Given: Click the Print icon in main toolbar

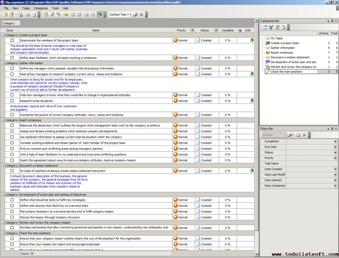Looking at the screenshot, I should 28,14.
